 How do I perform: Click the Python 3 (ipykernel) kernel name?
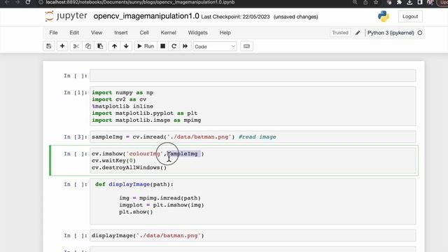(391, 33)
